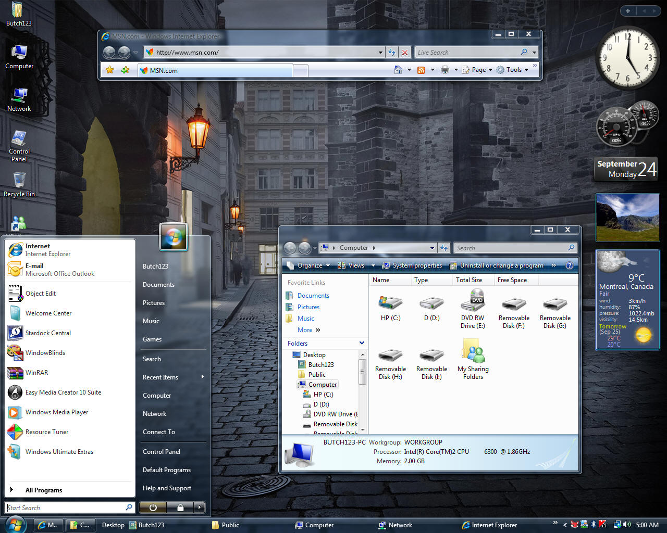667x533 pixels.
Task: Show more toolbar commands in Computer window
Action: (553, 265)
